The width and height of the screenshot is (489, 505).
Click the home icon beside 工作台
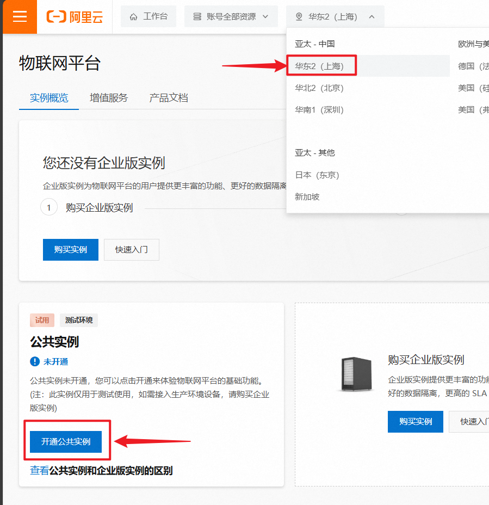tap(133, 17)
